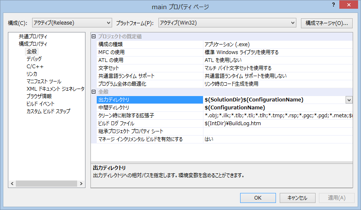Open マニフェスト ツール settings
This screenshot has height=210, width=361.
click(44, 82)
